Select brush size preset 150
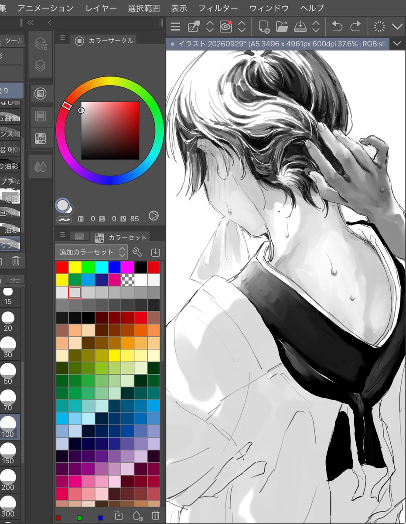The height and width of the screenshot is (524, 406). coord(8,453)
